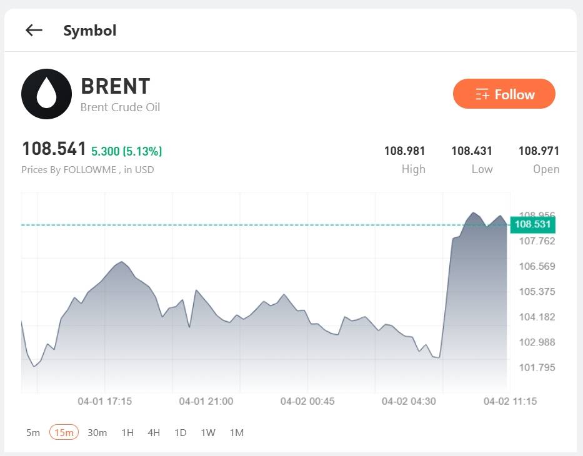Select the 1M chart range
Image resolution: width=583 pixels, height=456 pixels.
coord(236,432)
